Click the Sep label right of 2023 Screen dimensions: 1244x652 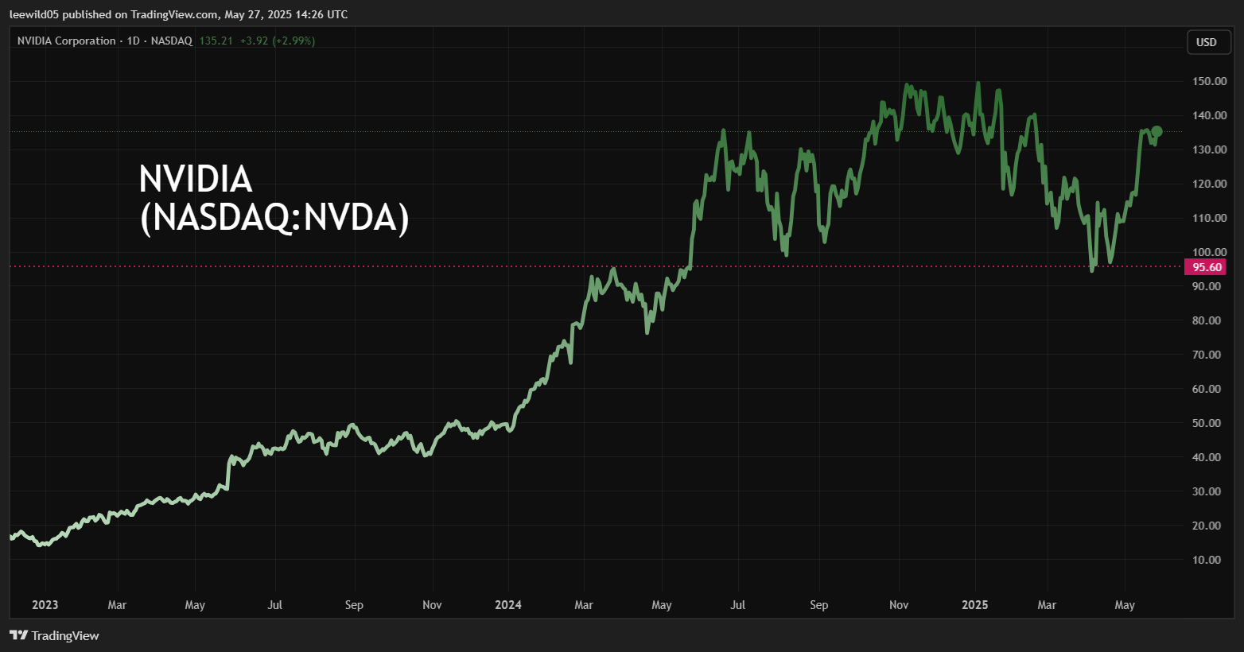(x=354, y=605)
